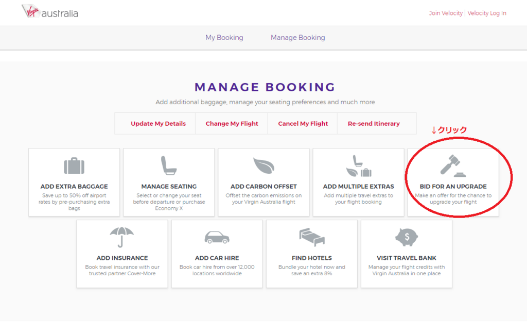Click ADD MULTIPLE EXTRAS title
Screen dimensions: 527x333
(358, 186)
